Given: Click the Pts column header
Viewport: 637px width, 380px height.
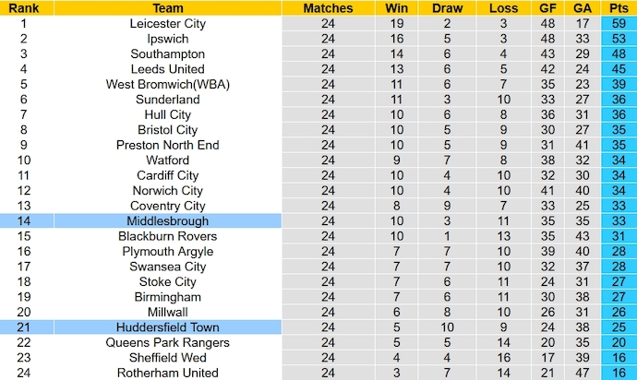Looking at the screenshot, I should tap(618, 8).
